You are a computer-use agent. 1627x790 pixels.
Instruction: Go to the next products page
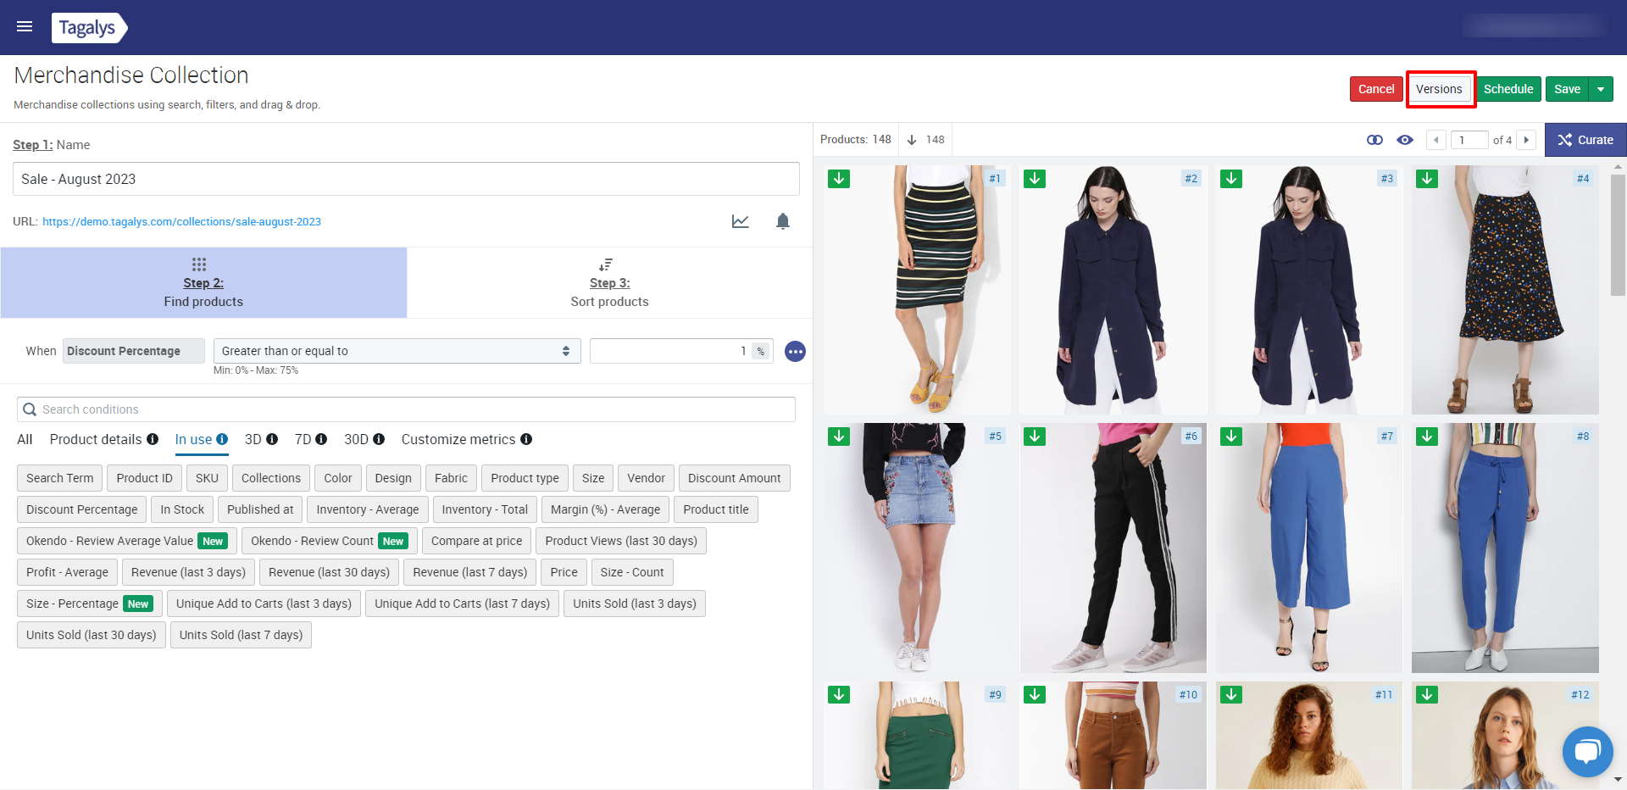coord(1526,140)
